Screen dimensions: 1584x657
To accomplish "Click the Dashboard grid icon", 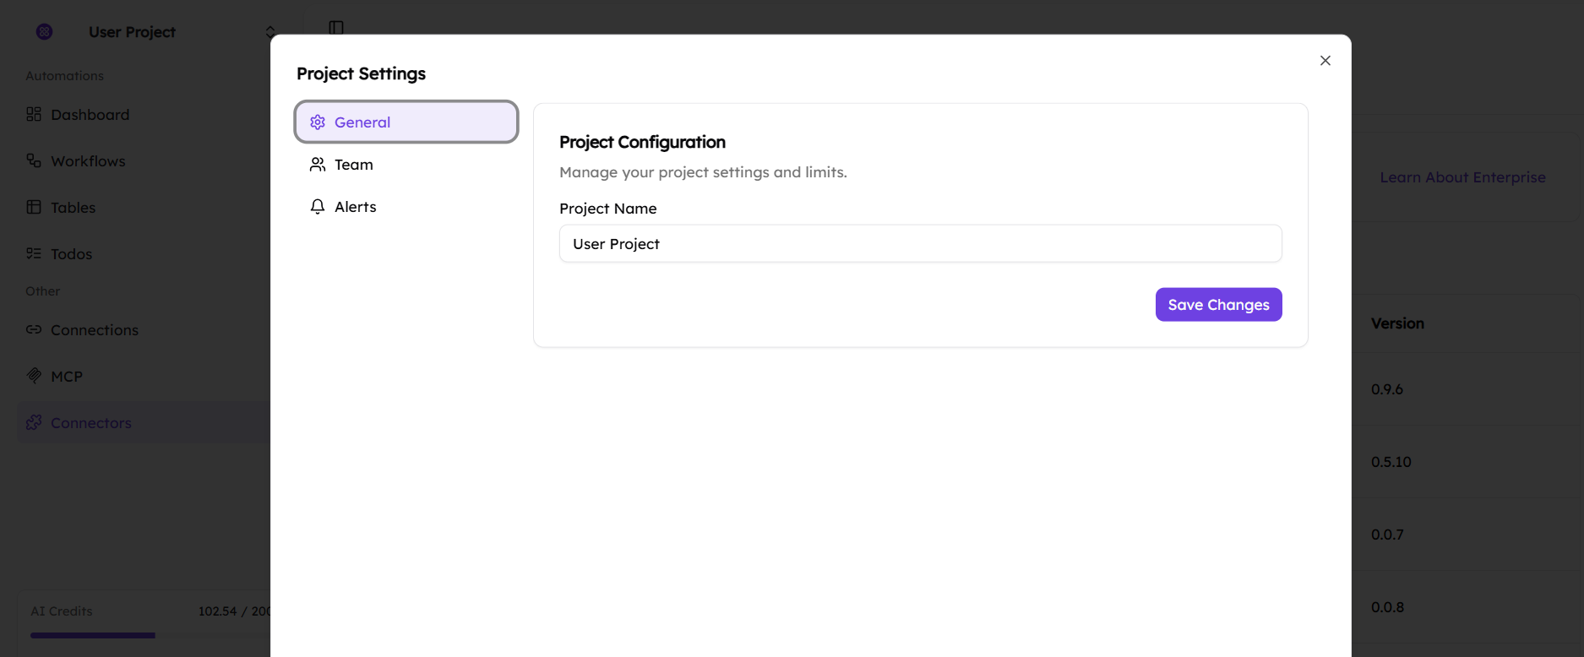I will click(34, 114).
